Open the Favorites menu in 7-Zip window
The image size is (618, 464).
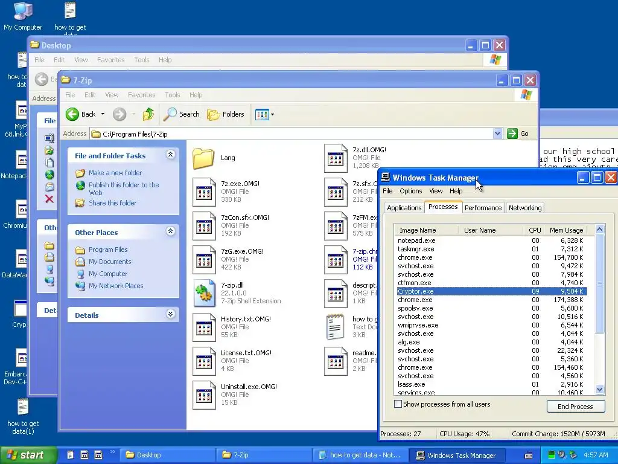(141, 95)
